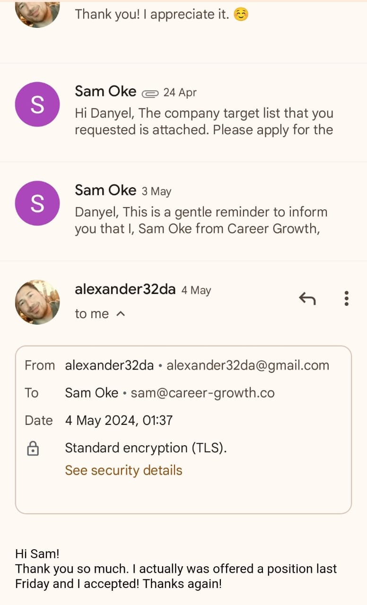
Task: Reply to alexander32da's message
Action: point(307,298)
